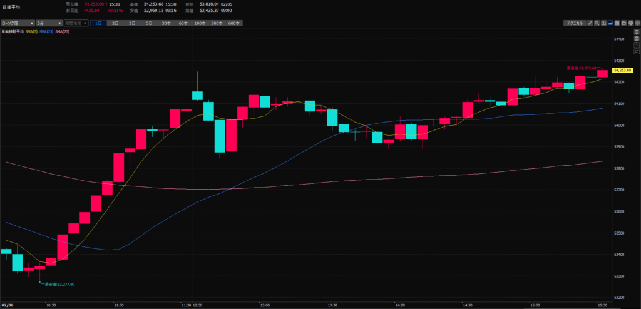Select the 1日 range tab
641x309 pixels.
click(x=98, y=23)
